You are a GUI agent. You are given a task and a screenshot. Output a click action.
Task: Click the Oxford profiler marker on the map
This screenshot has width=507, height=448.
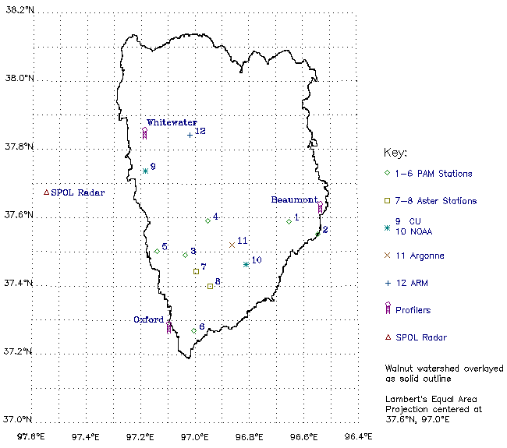click(x=169, y=327)
